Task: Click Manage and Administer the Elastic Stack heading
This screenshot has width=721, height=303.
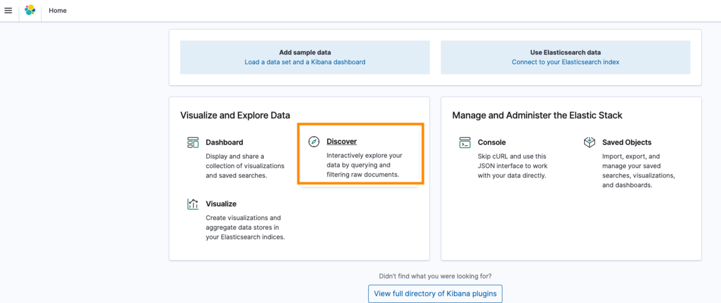Action: coord(537,115)
